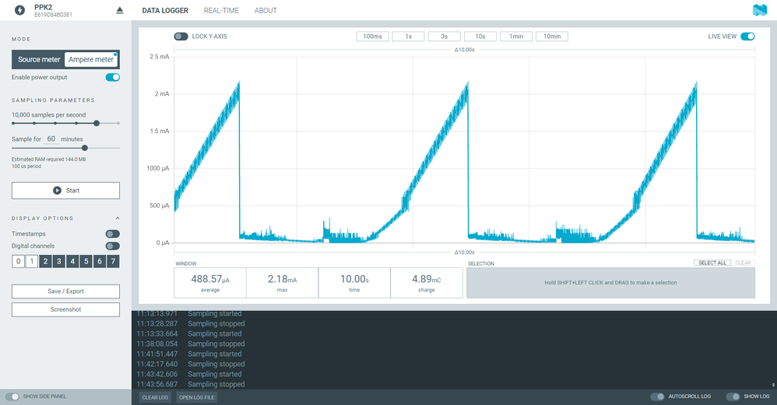Click the device serial E619D84B0381
The height and width of the screenshot is (405, 777).
point(53,15)
